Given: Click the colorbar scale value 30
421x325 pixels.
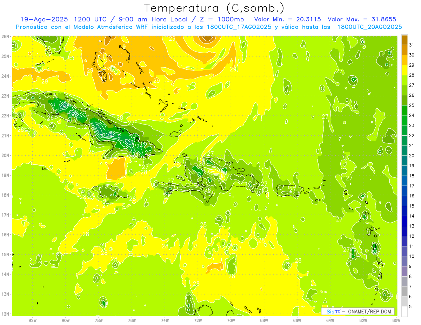Looking at the screenshot, I should point(412,55).
